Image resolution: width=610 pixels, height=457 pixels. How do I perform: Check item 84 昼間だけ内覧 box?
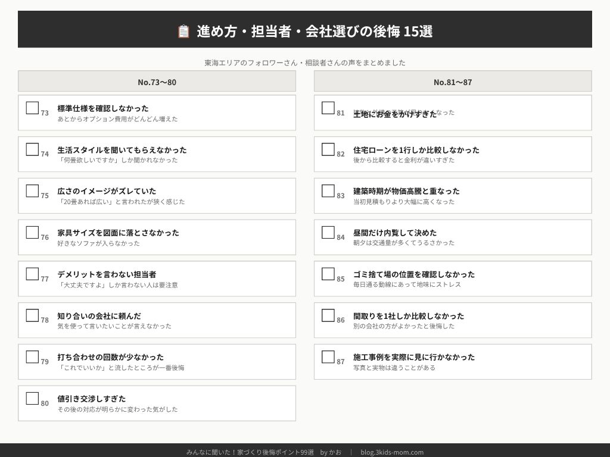[x=328, y=233]
